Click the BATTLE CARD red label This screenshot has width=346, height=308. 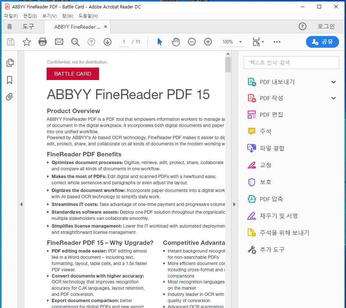point(73,74)
